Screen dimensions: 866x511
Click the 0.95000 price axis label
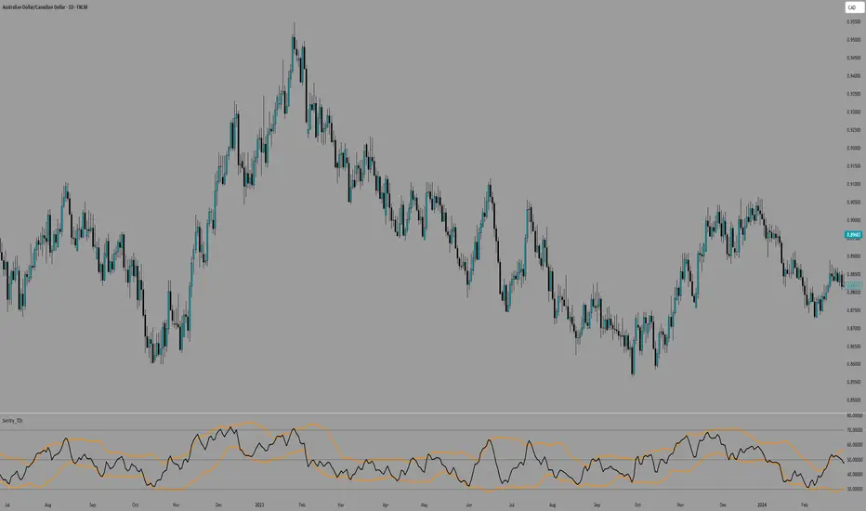pos(853,40)
